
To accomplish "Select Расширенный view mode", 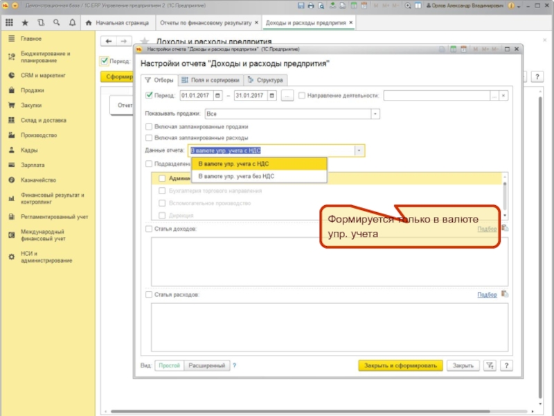I will click(x=206, y=365).
